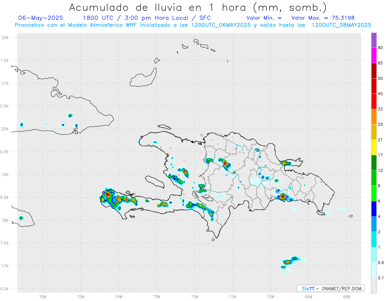Screen dimensions: 389x301
Task: Click the '20N' latitude tick label
Action: [x=5, y=129]
